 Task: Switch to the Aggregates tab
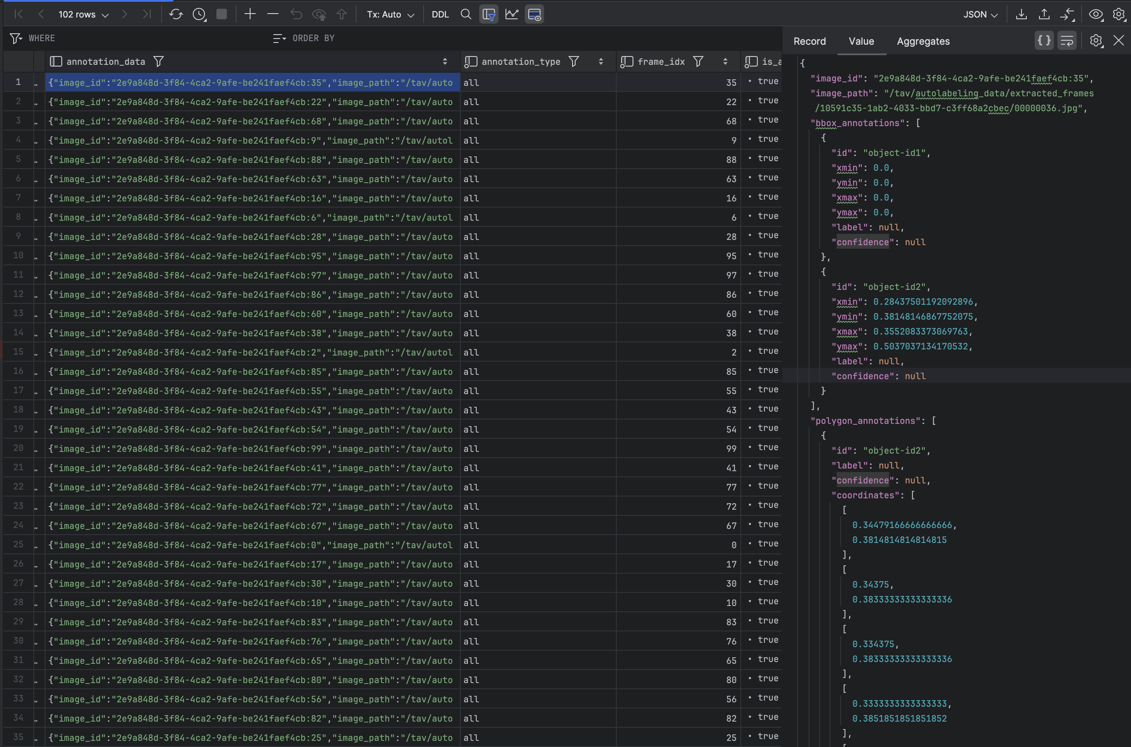[x=923, y=41]
